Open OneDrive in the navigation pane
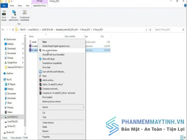 pyautogui.click(x=8, y=73)
